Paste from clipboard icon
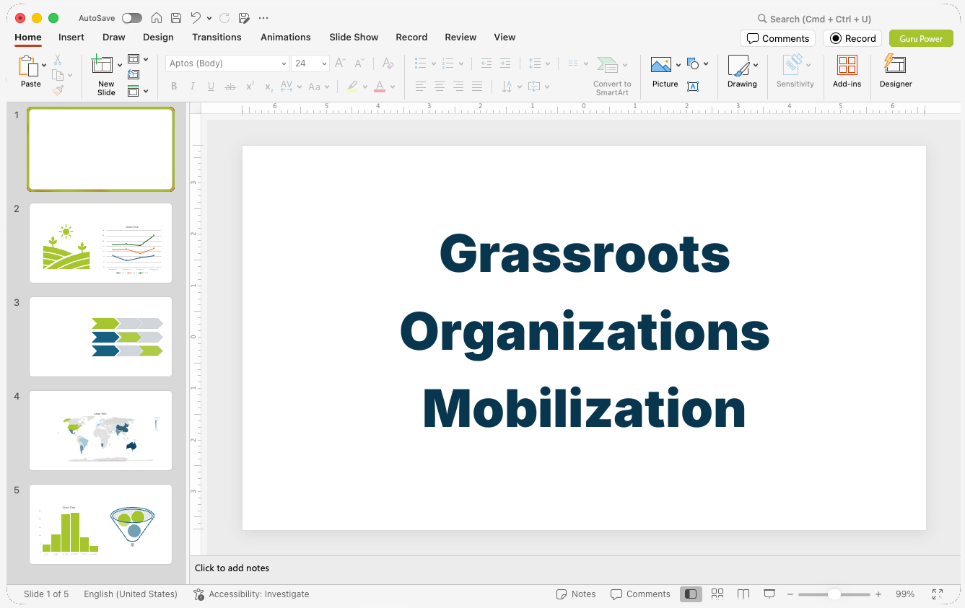This screenshot has height=608, width=965. click(28, 66)
